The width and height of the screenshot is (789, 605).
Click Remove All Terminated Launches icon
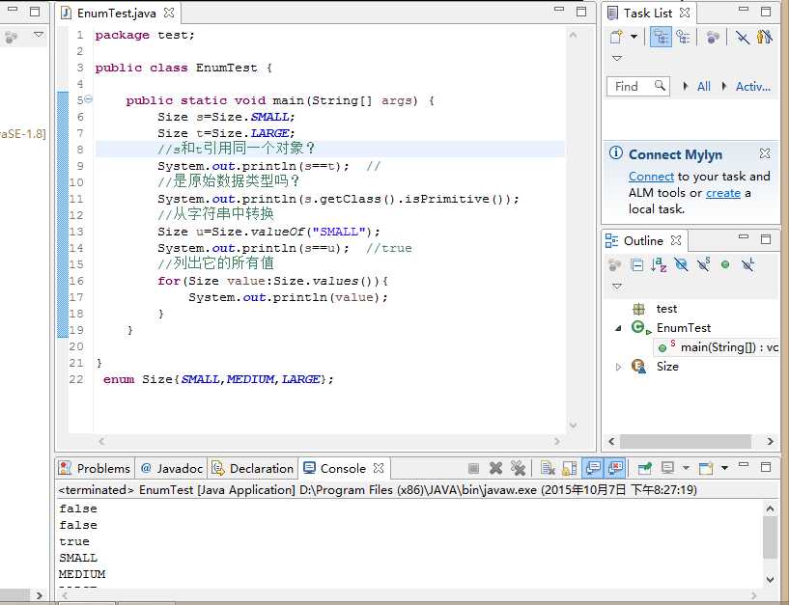point(518,468)
